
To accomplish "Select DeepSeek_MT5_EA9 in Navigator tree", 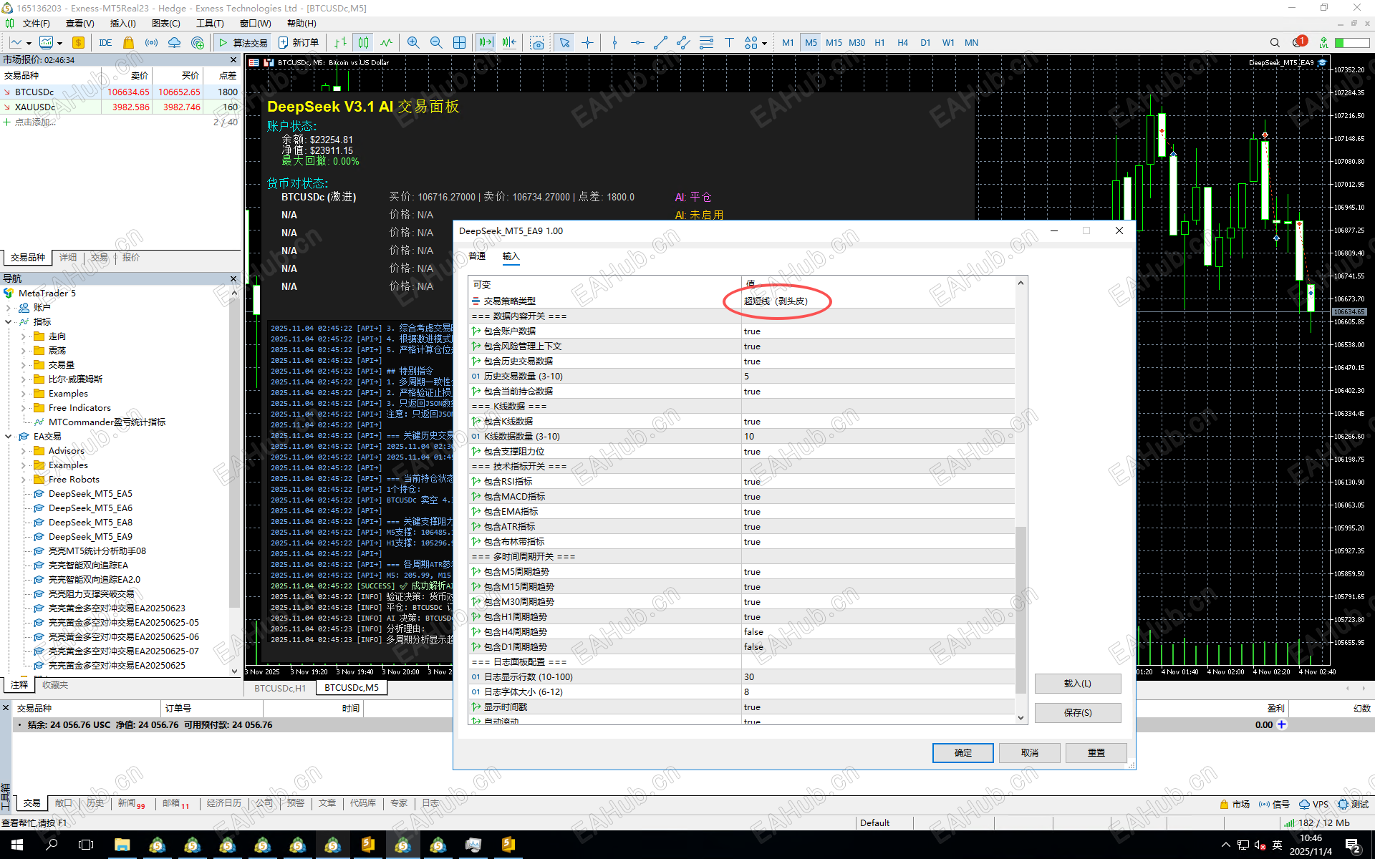I will tap(90, 537).
